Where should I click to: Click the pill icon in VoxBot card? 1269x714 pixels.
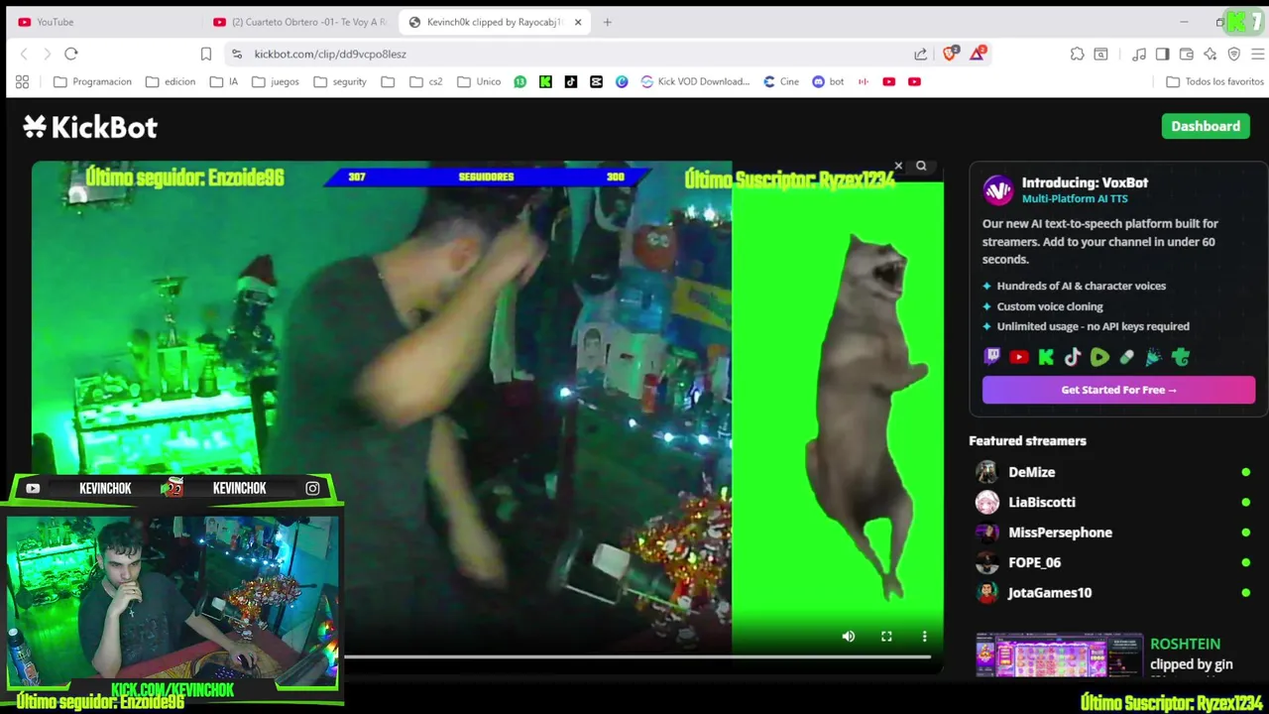point(1126,357)
